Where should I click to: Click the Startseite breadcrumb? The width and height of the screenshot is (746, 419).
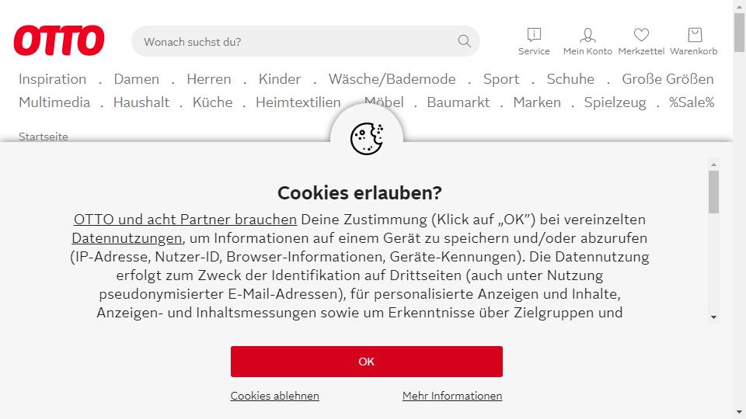tap(44, 137)
